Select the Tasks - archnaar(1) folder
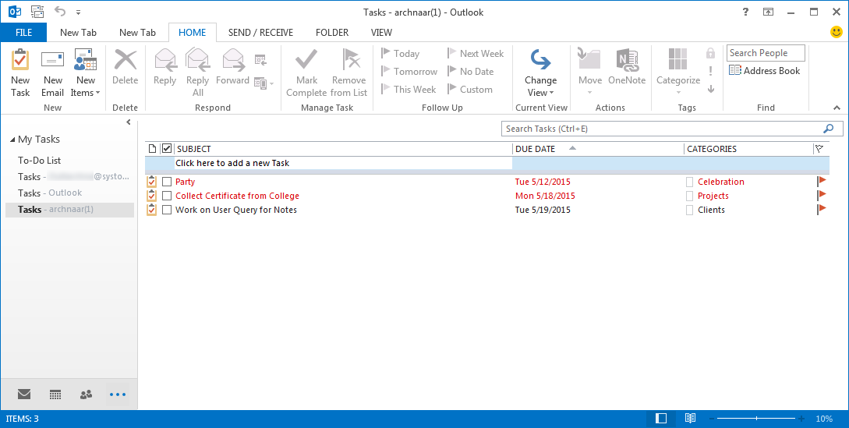Viewport: 849px width, 428px height. (x=70, y=210)
